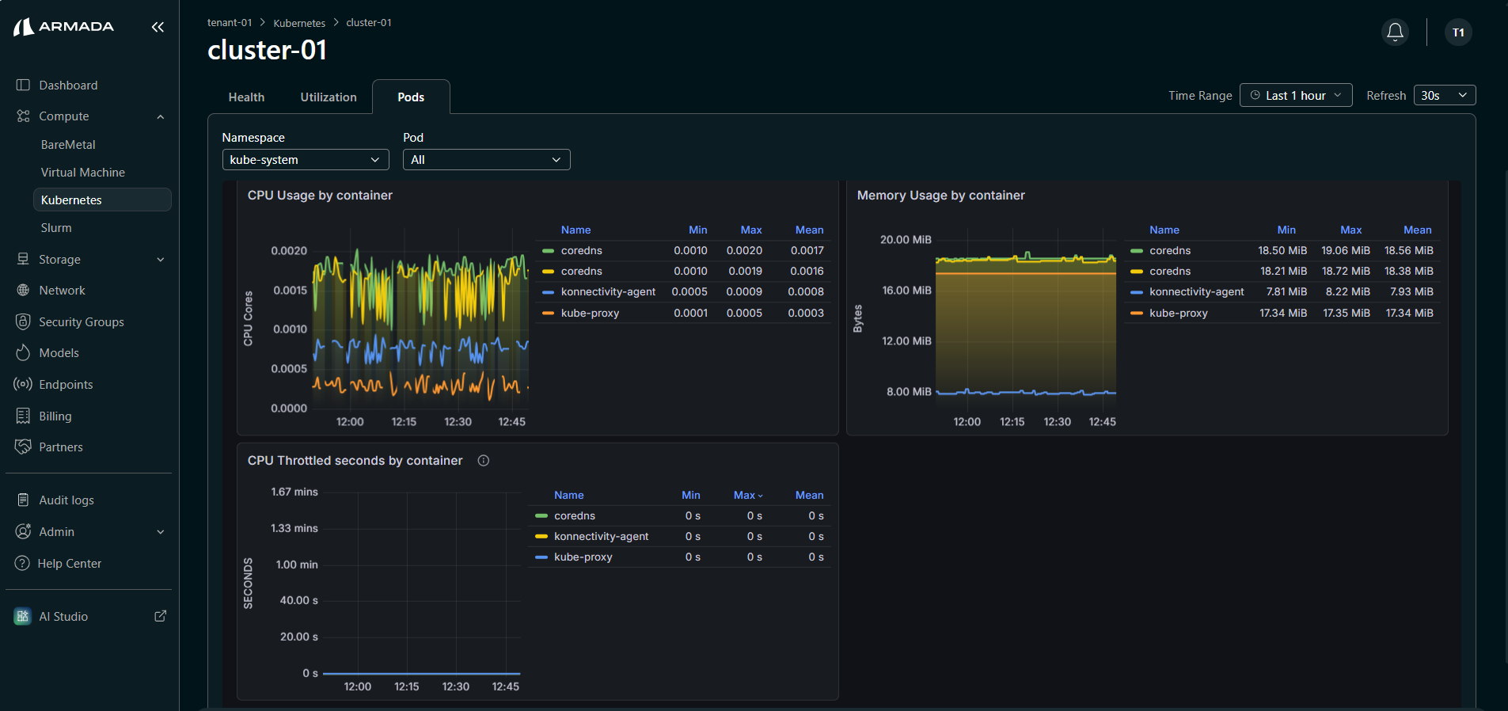Switch to the Health tab
The image size is (1508, 711).
pos(246,97)
